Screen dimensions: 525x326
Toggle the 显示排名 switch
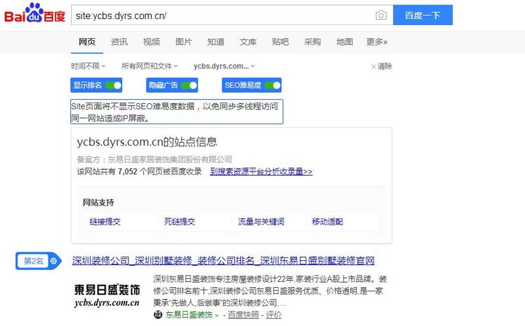click(x=113, y=85)
